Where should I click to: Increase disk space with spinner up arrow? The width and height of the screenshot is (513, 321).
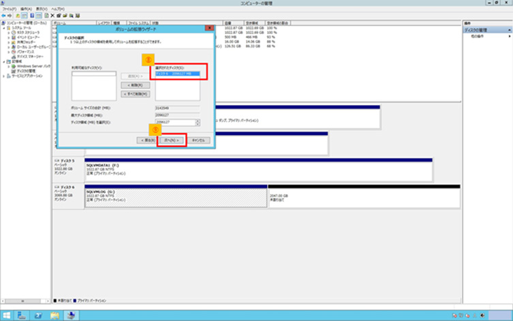(198, 121)
